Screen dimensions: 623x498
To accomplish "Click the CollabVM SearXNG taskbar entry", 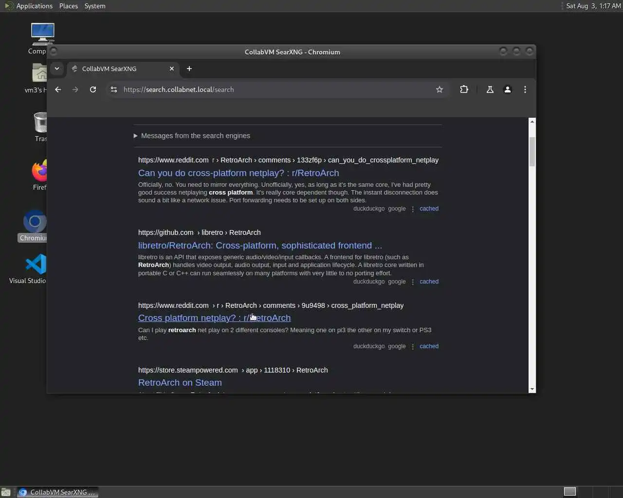I will [57, 492].
